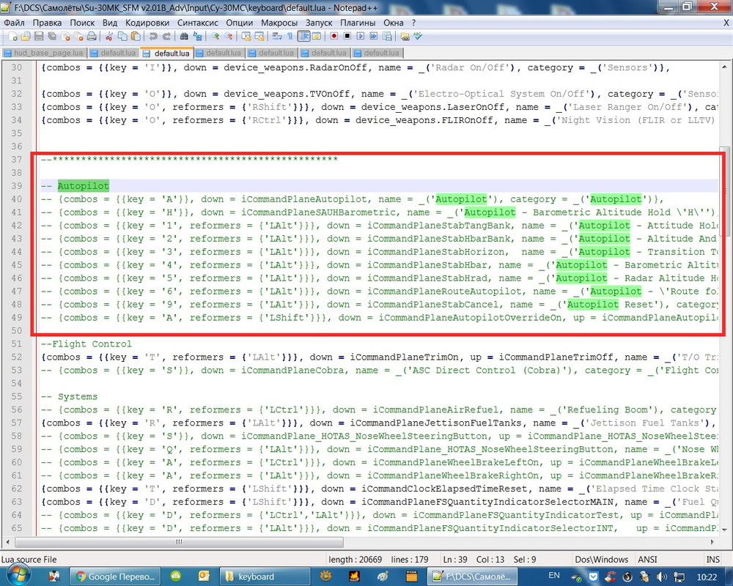
Task: Stop macro recording with black square icon
Action: (347, 36)
